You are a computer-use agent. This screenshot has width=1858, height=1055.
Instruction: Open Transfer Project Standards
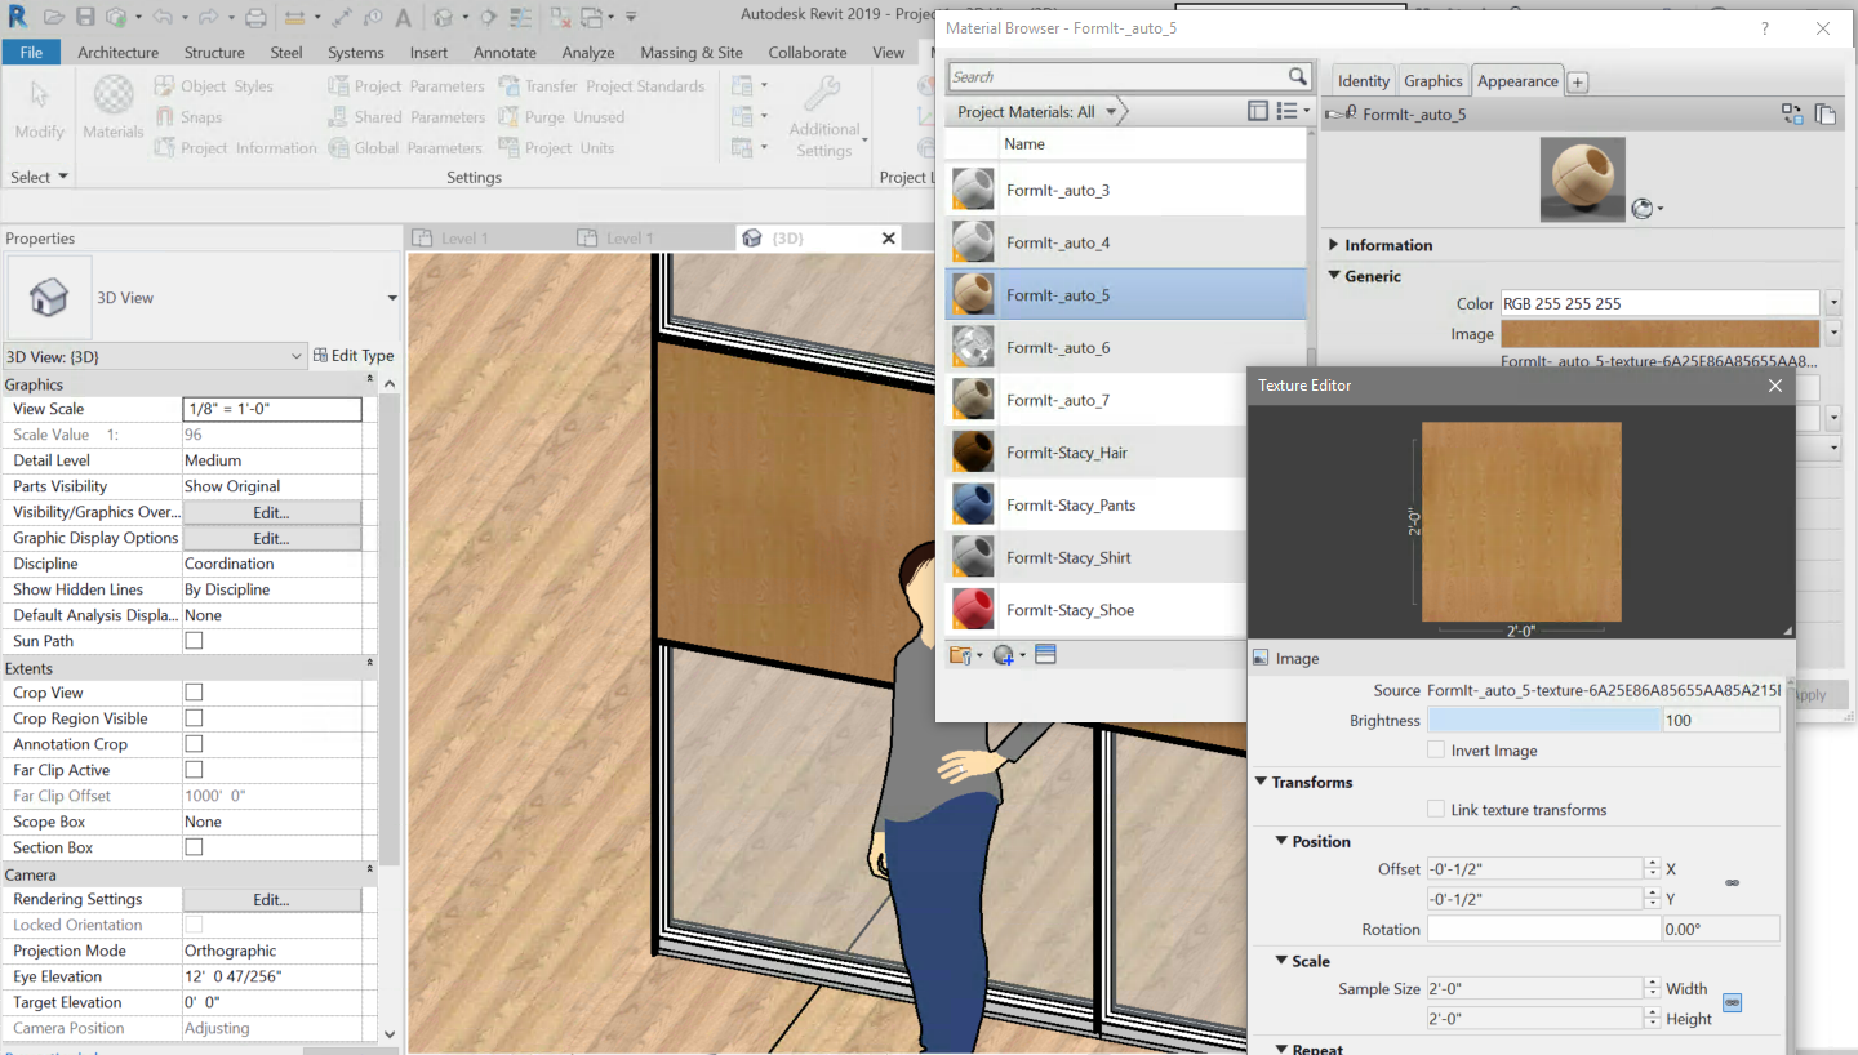(x=601, y=86)
